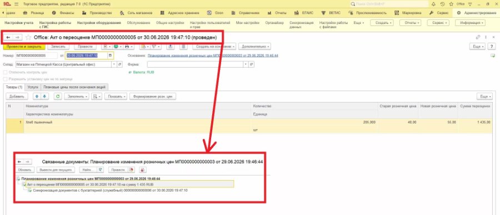This screenshot has width=500, height=215.
Task: Open Создать на основании dropdown
Action: click(214, 47)
